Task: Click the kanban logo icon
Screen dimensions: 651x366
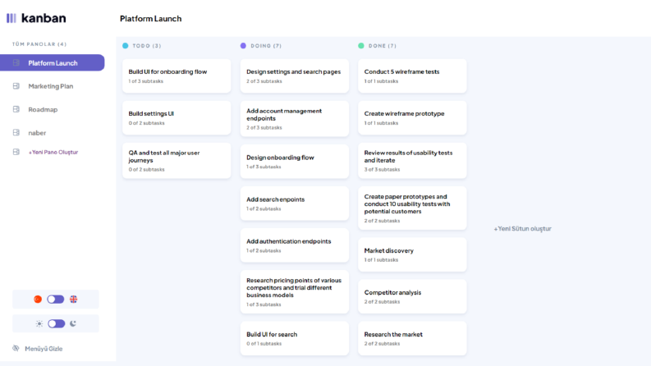Action: point(11,18)
